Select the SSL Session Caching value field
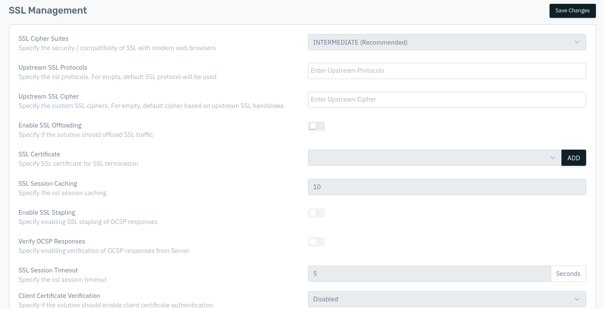604x309 pixels. pos(447,187)
